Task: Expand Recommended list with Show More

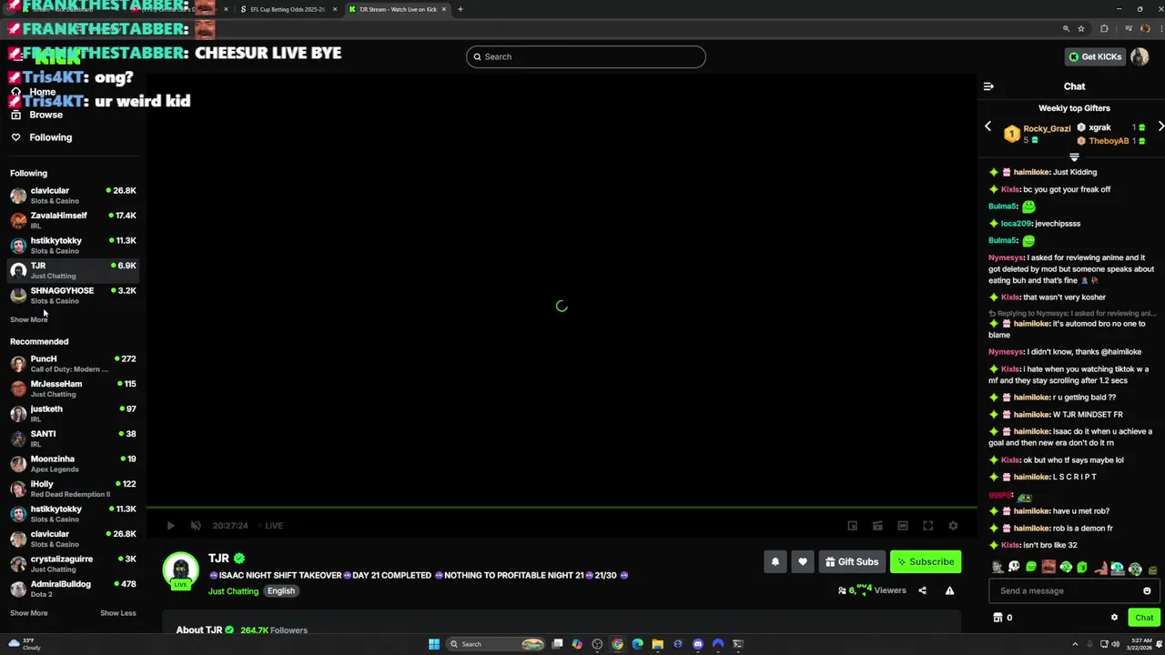Action: click(x=28, y=613)
